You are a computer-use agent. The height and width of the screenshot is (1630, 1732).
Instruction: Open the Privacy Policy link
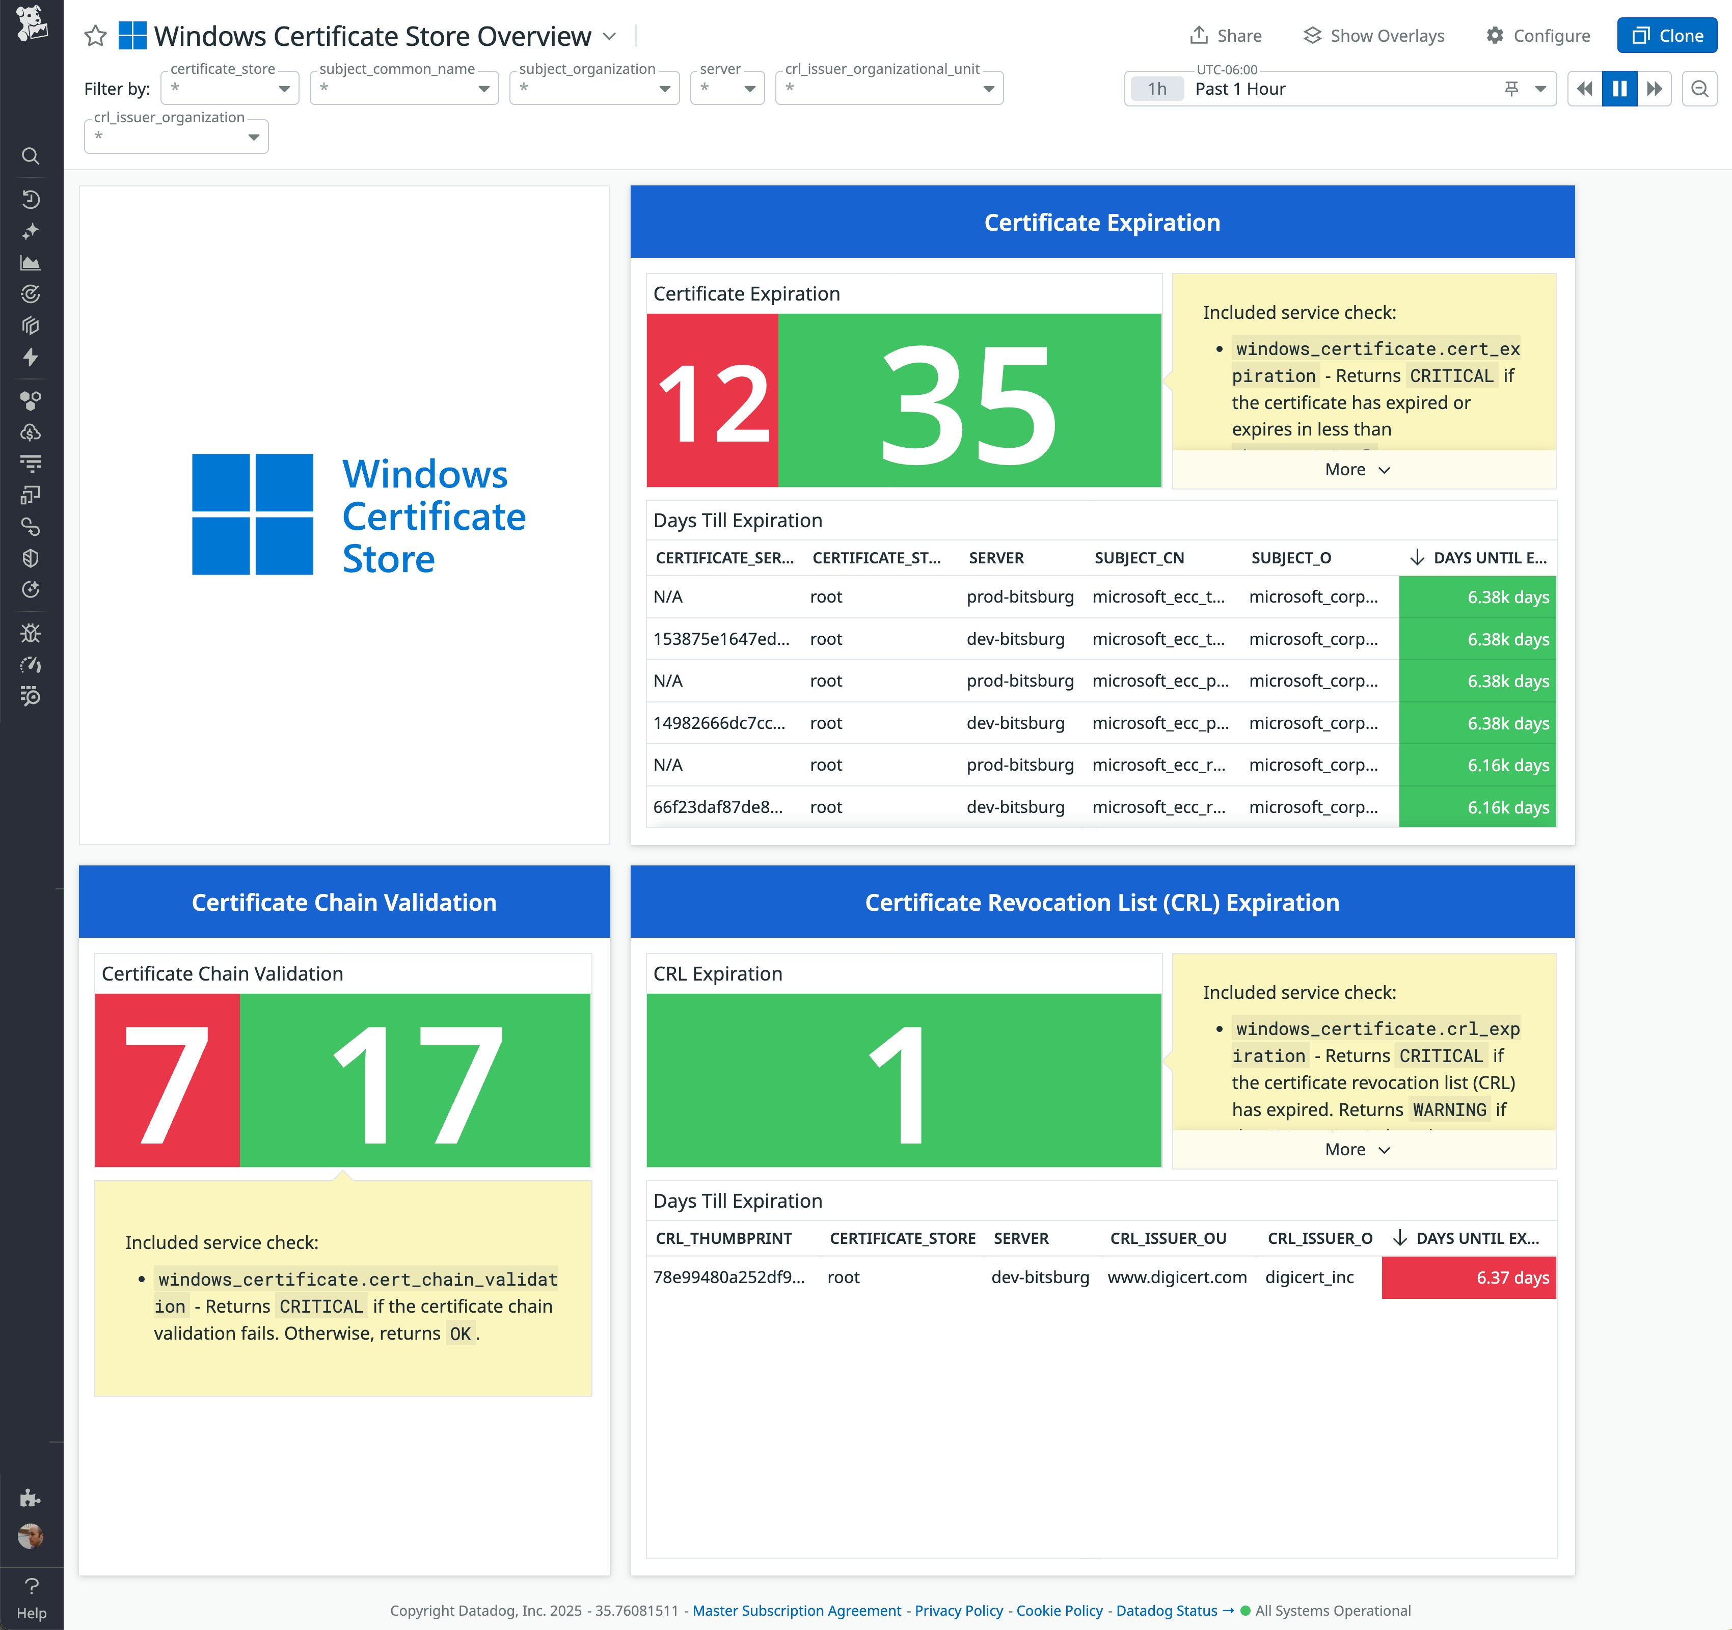[958, 1611]
